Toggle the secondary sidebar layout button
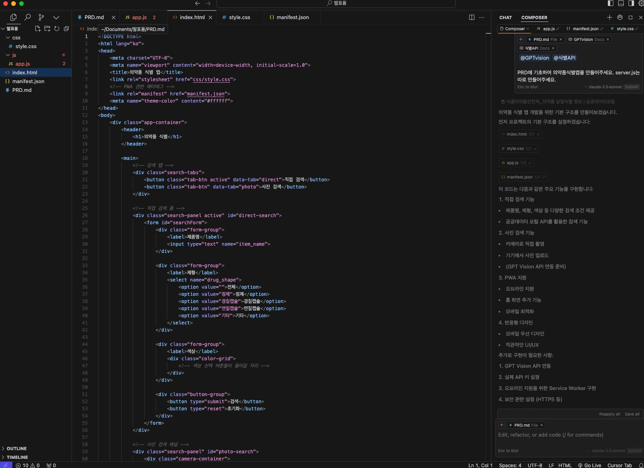 pyautogui.click(x=631, y=3)
